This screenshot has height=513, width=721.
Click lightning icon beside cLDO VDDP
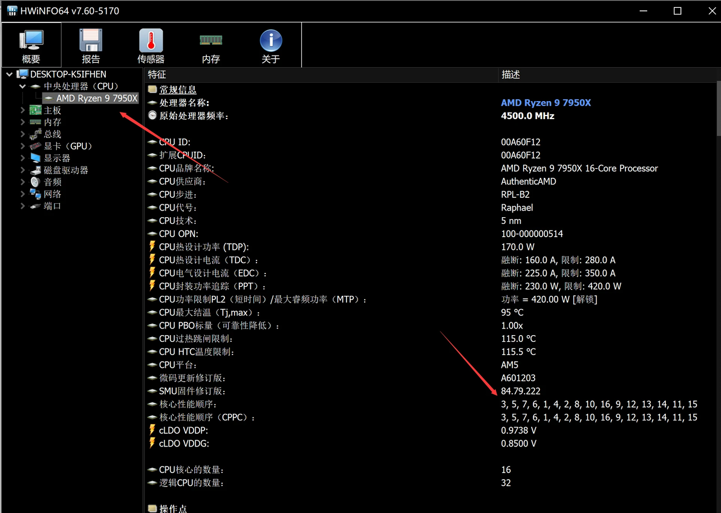tap(152, 430)
